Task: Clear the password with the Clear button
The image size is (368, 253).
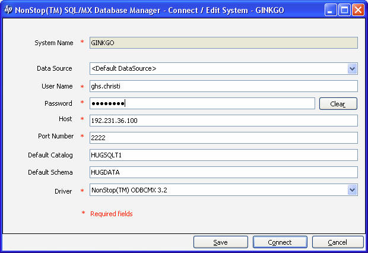Action: [x=338, y=103]
